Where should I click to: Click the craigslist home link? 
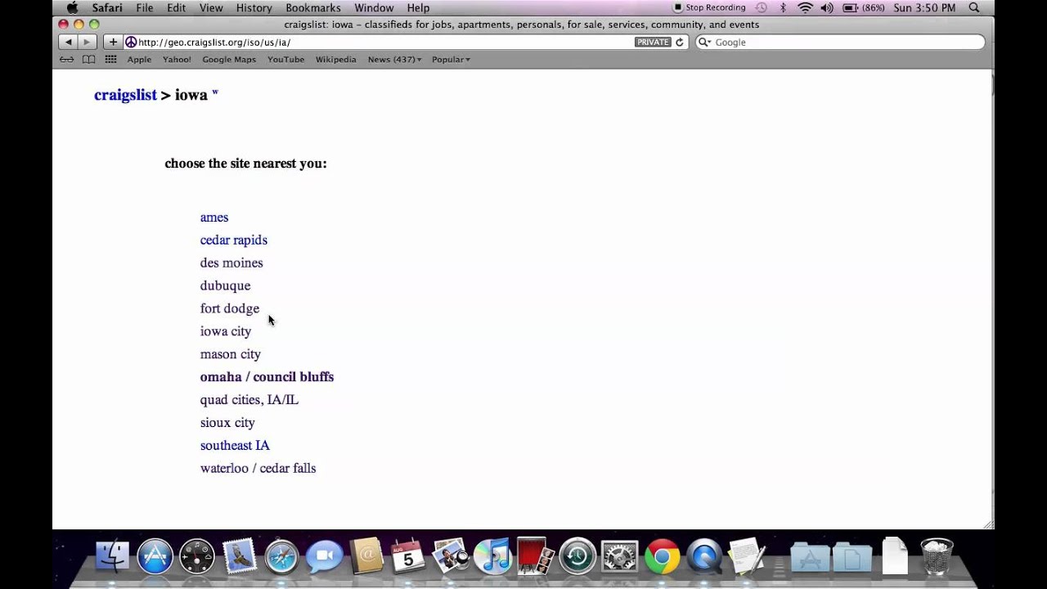[125, 95]
